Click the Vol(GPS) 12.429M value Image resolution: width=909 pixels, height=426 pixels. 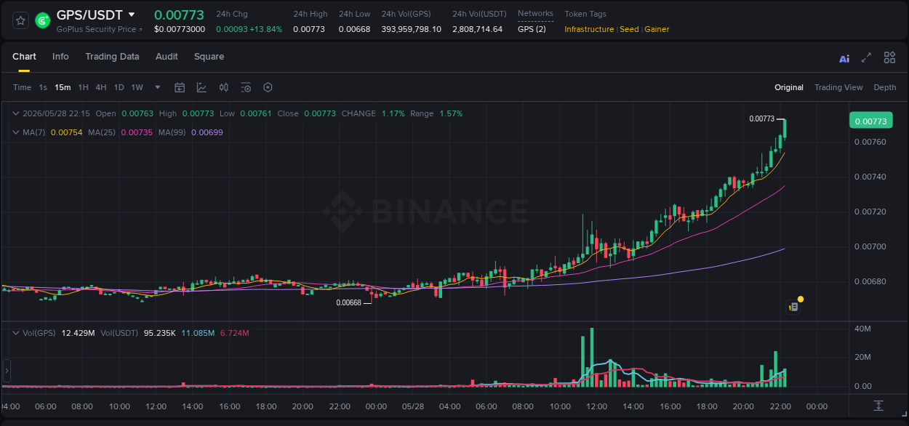click(x=77, y=333)
